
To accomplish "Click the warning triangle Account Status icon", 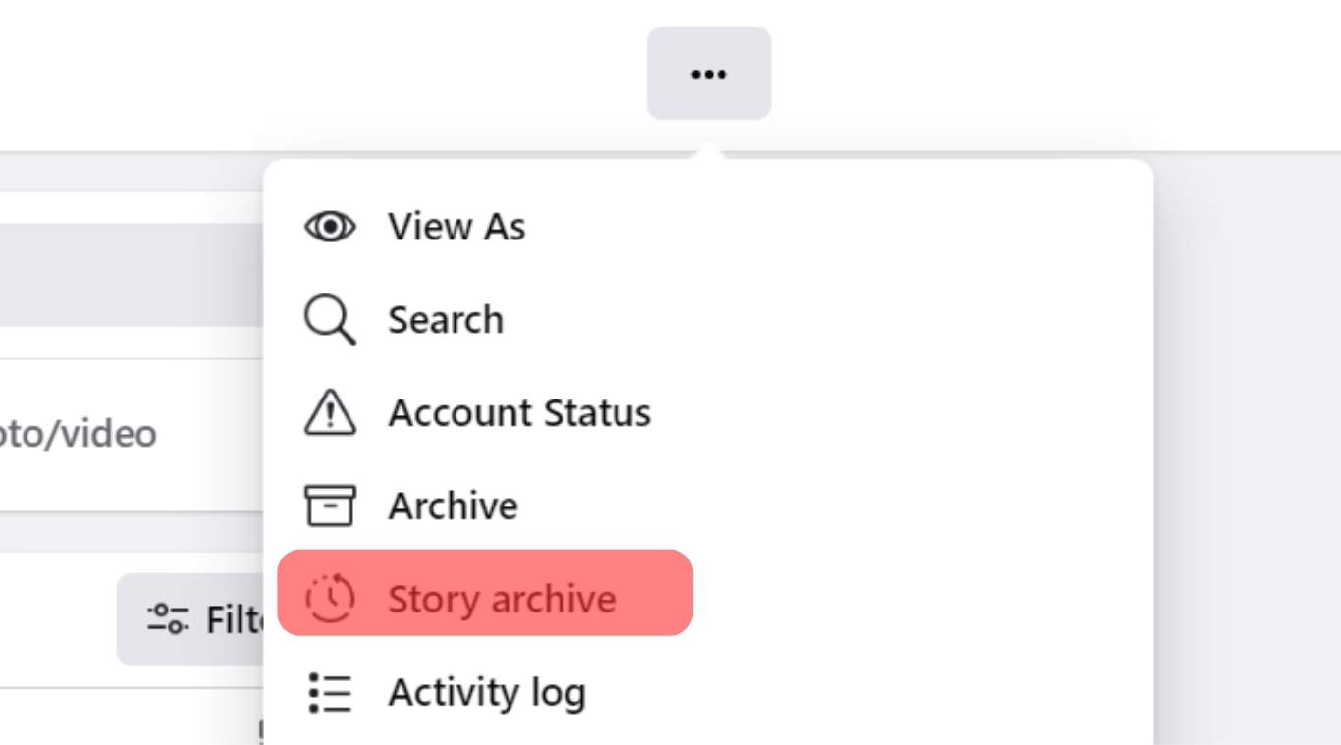I will (x=330, y=413).
